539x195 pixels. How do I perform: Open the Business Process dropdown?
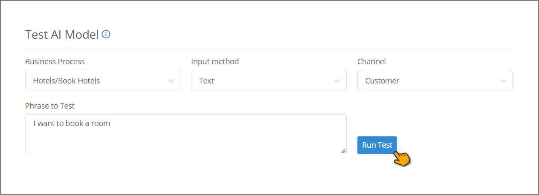pyautogui.click(x=103, y=80)
